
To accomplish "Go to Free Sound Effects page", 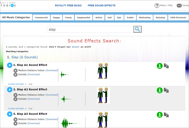I will 102,5.
